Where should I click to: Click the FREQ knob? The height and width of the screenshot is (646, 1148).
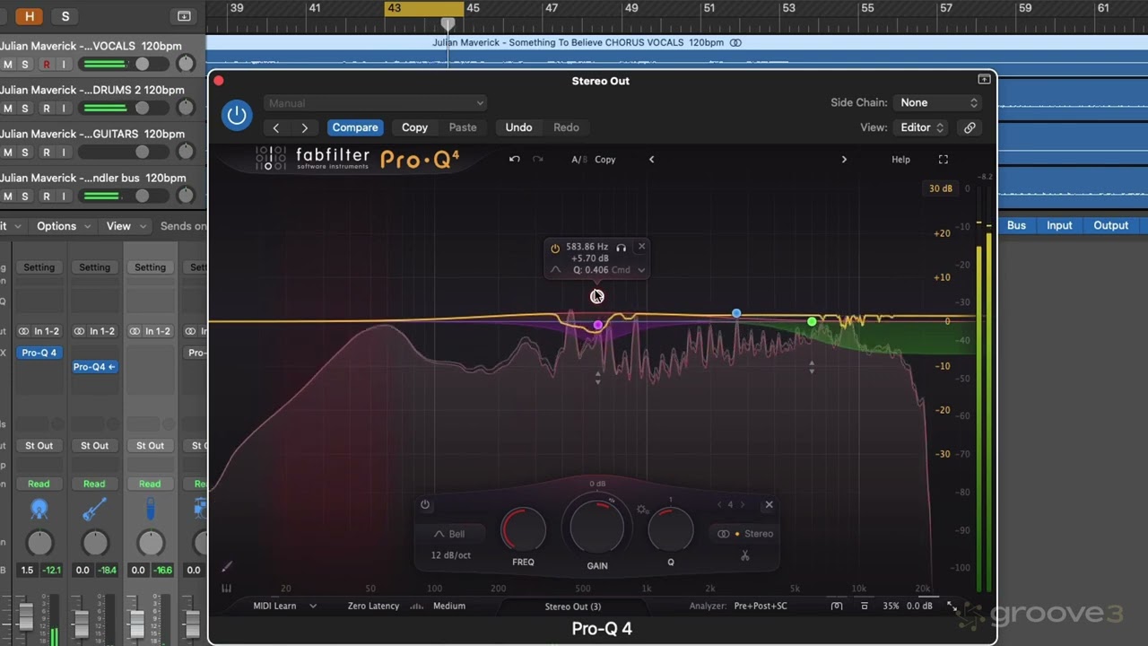tap(523, 529)
